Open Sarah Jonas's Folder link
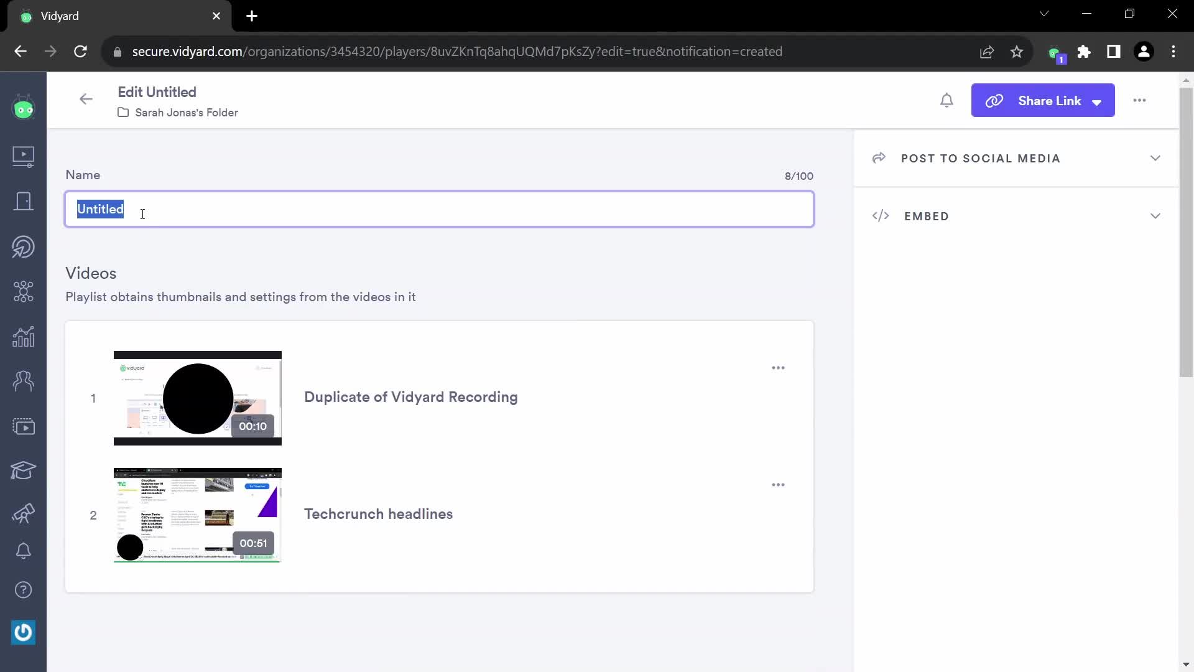 tap(178, 113)
